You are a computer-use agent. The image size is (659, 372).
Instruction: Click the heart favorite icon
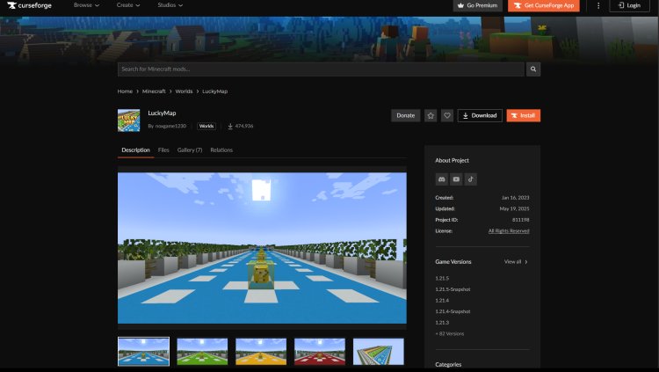447,115
